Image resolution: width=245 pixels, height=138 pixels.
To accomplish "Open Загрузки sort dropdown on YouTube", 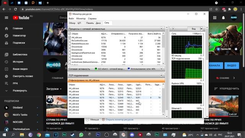I will [54, 89].
